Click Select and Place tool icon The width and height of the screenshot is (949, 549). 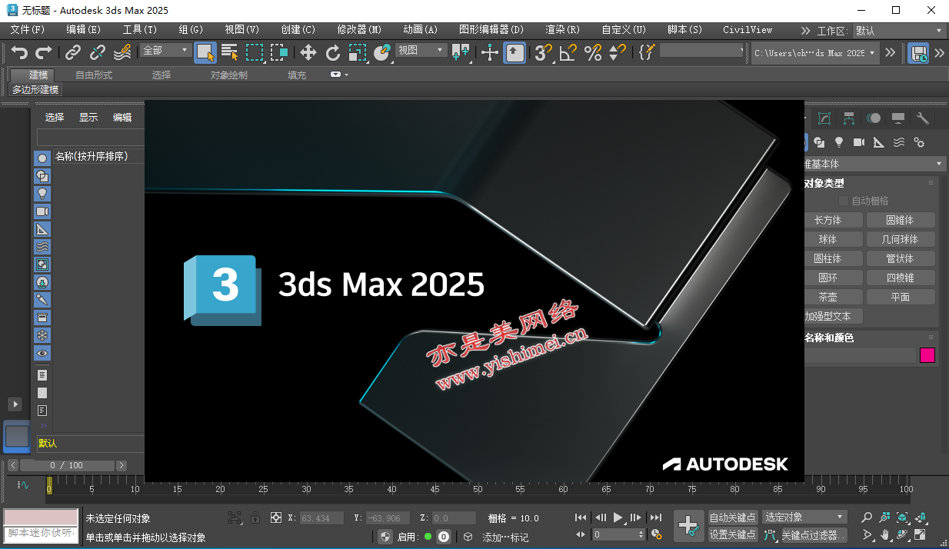click(x=382, y=52)
